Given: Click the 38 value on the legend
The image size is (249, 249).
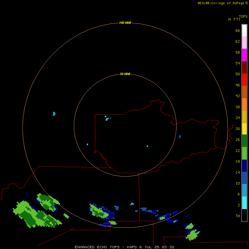Looking at the screenshot, I should (238, 107).
